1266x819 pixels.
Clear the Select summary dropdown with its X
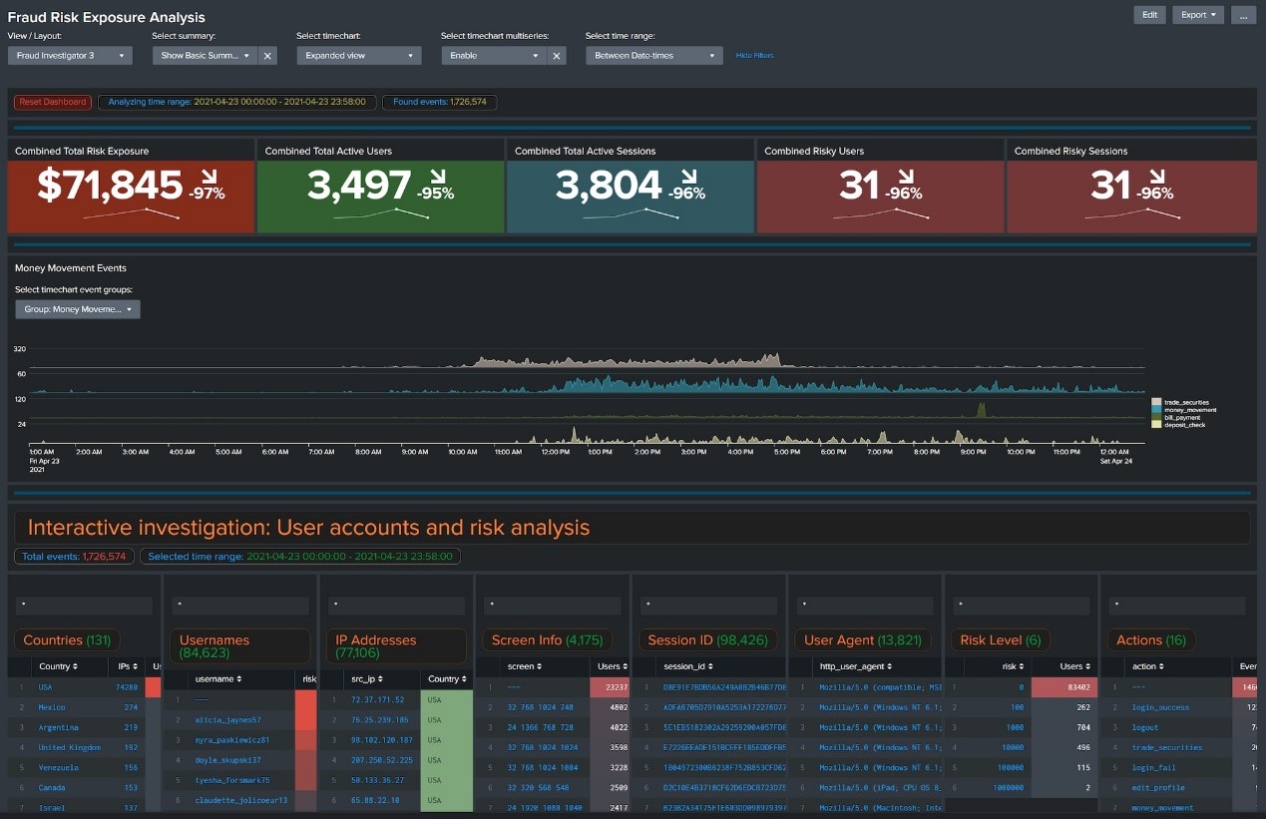point(267,56)
